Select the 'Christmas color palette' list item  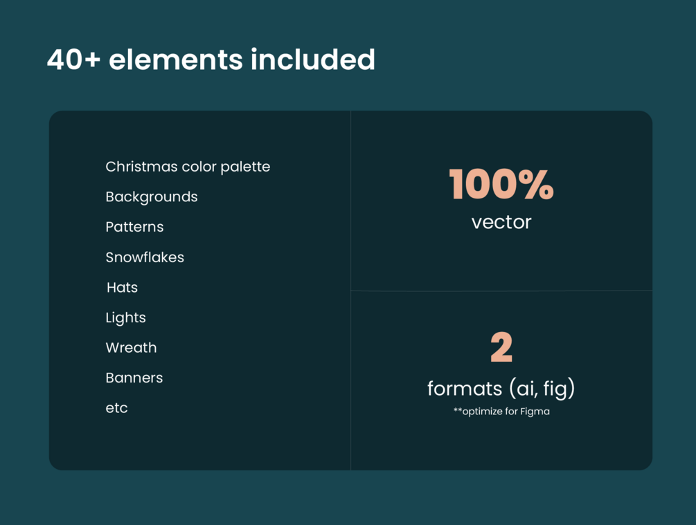tap(188, 167)
